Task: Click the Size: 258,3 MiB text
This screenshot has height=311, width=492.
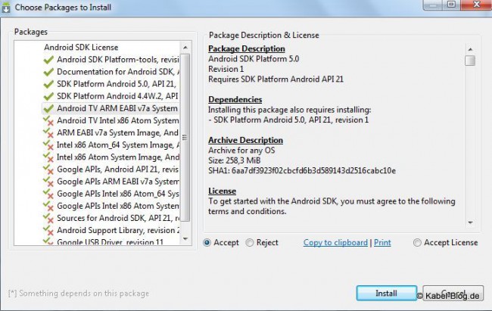Action: click(235, 160)
